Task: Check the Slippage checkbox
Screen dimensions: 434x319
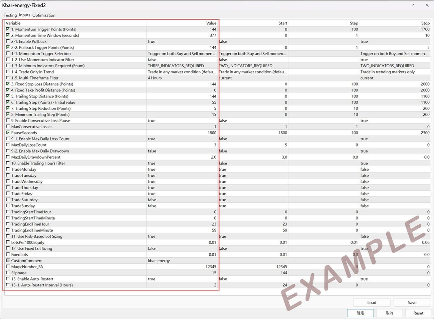Action: click(x=8, y=273)
